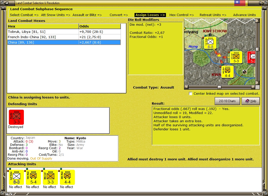Viewport: 268px width, 196px height.
Task: Select the destroyed Kyoto militia defending unit
Action: click(16, 117)
